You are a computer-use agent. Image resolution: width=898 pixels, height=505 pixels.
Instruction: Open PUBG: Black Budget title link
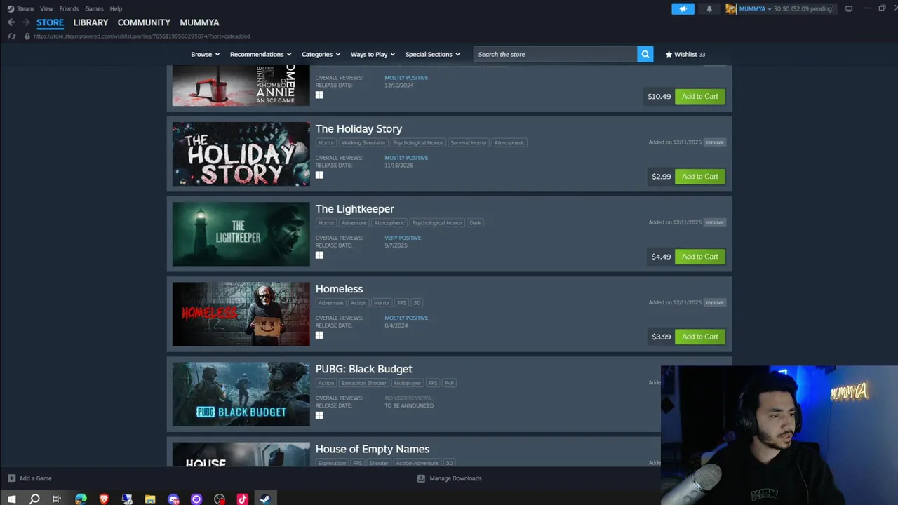point(363,368)
